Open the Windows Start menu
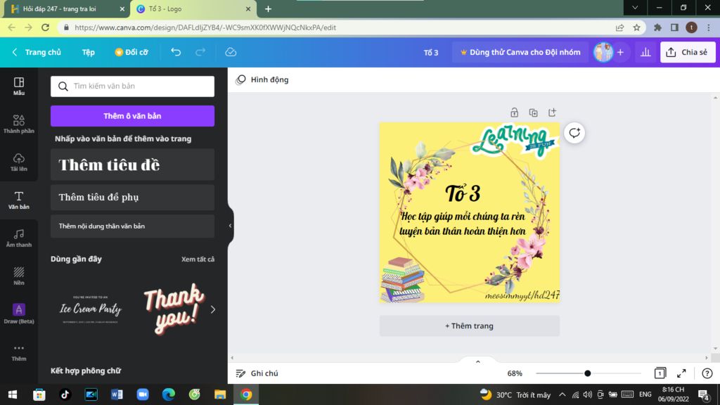The width and height of the screenshot is (720, 405). pyautogui.click(x=13, y=394)
